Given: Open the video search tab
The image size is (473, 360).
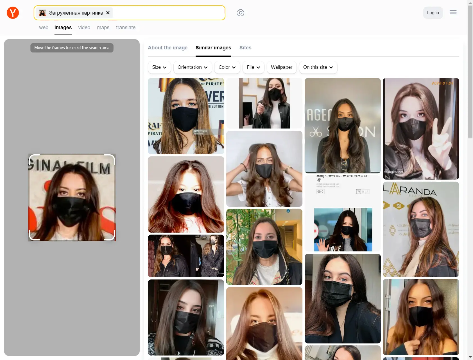Looking at the screenshot, I should point(84,27).
